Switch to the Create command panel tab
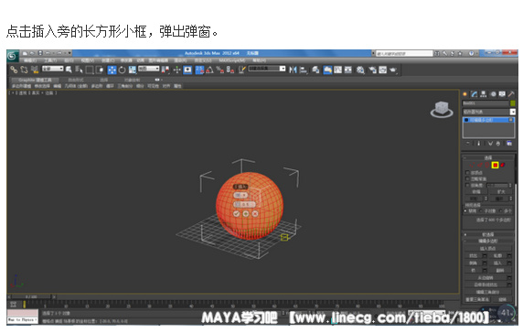 pyautogui.click(x=465, y=94)
